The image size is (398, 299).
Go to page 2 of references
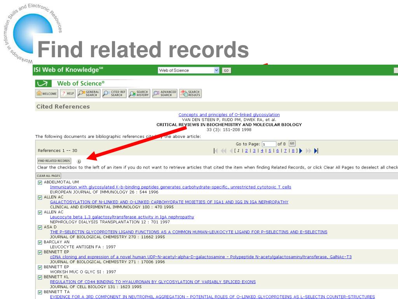click(246, 151)
